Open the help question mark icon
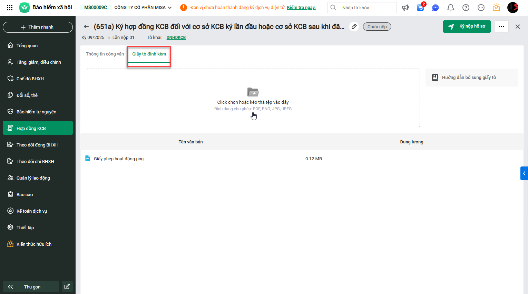 pos(466,8)
